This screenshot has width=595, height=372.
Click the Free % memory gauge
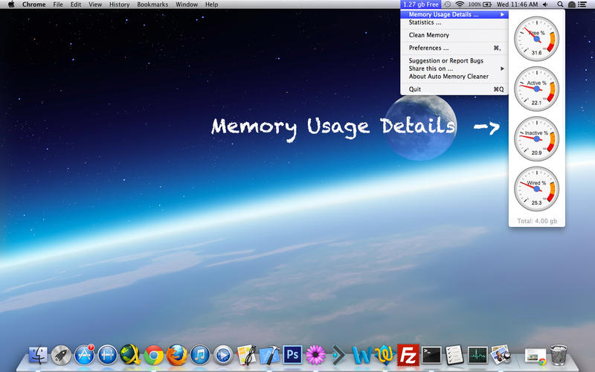(x=536, y=39)
